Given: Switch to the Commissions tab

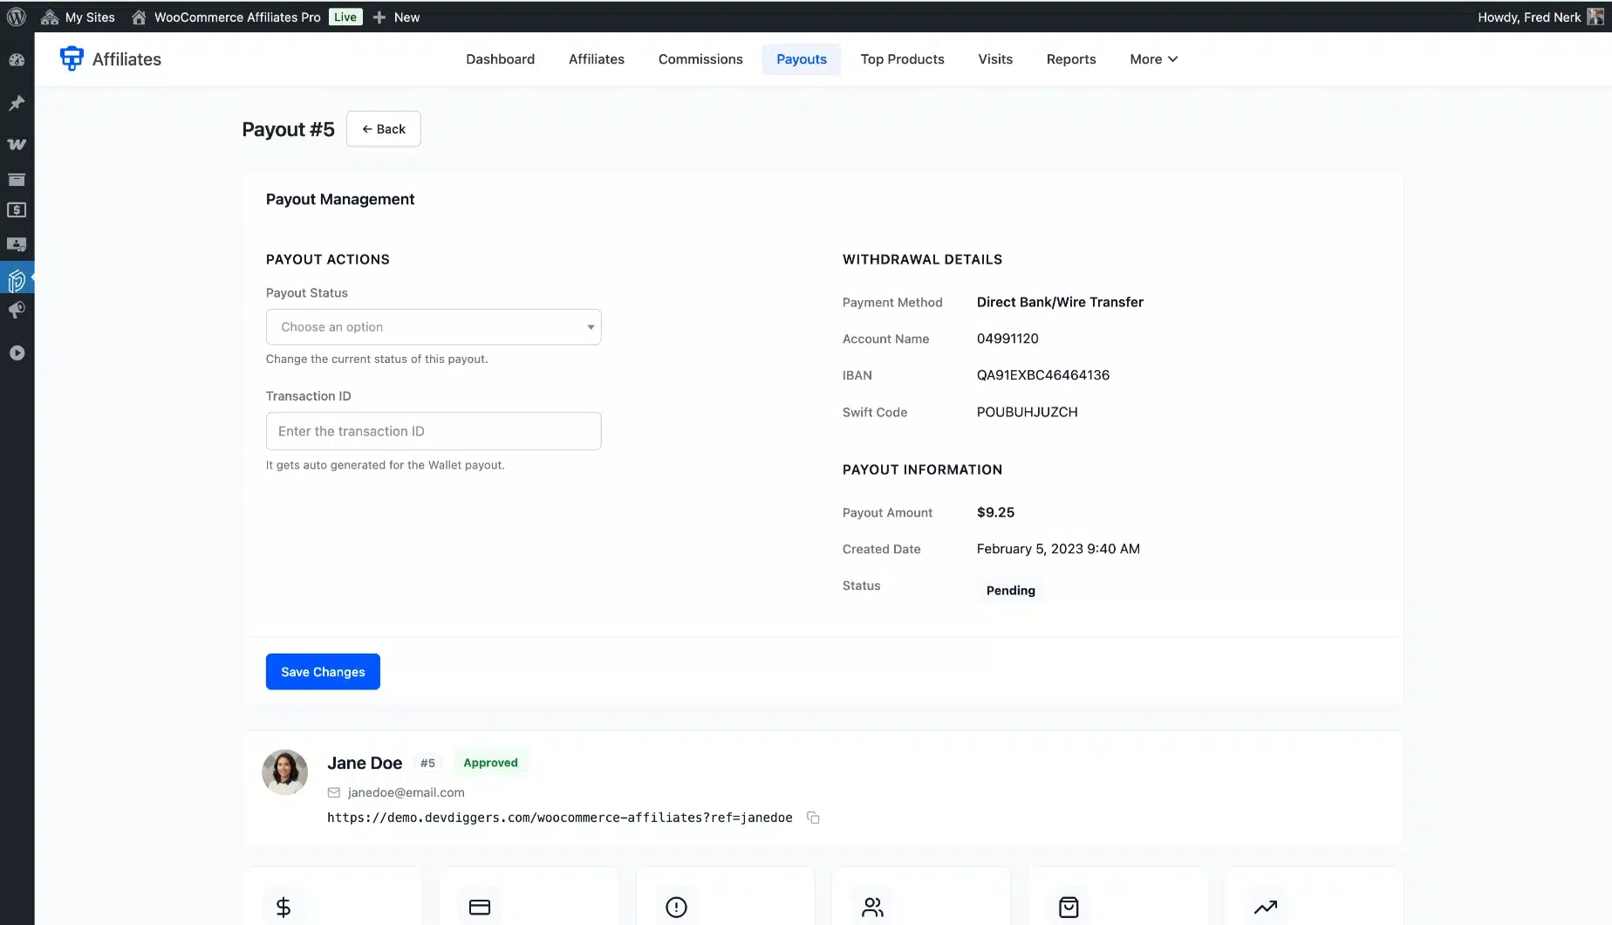Looking at the screenshot, I should pos(700,59).
